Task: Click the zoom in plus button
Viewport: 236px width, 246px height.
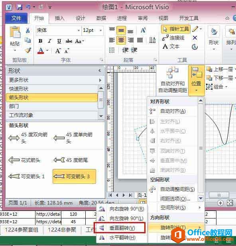Action: coord(220,203)
